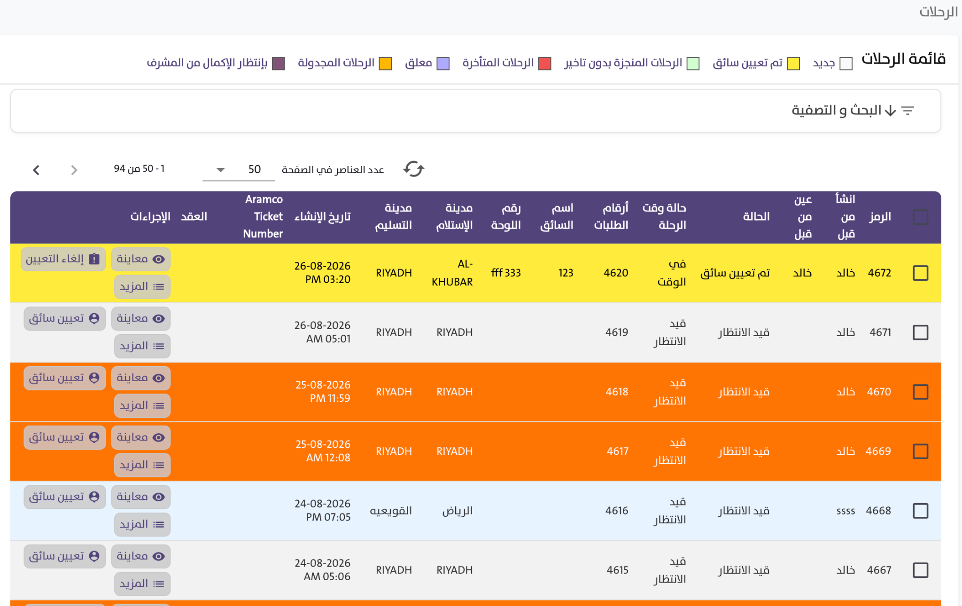
Task: Click the orange الرحلات المجدولة legend swatch
Action: [385, 64]
